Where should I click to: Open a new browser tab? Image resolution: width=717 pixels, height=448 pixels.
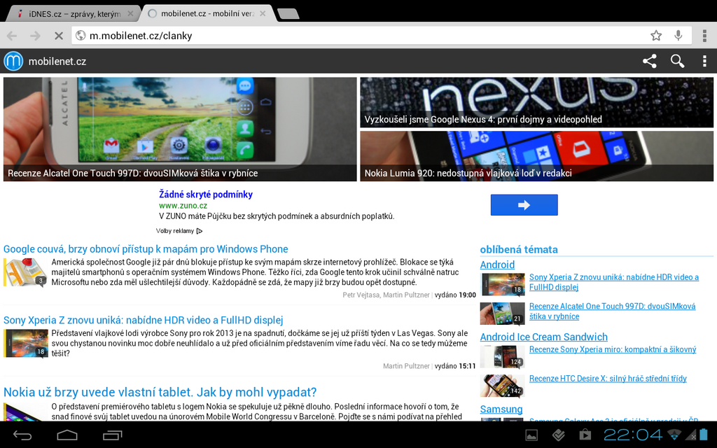[288, 13]
